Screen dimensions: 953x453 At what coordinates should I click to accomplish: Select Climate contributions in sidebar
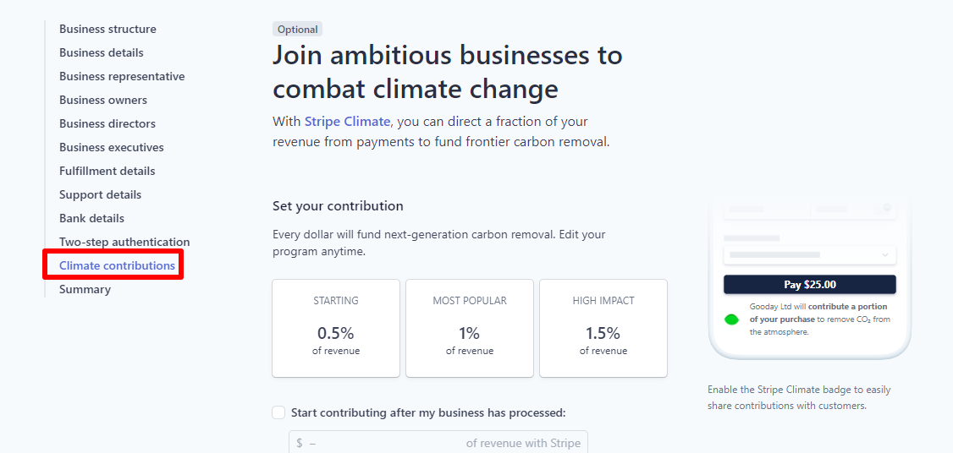117,266
